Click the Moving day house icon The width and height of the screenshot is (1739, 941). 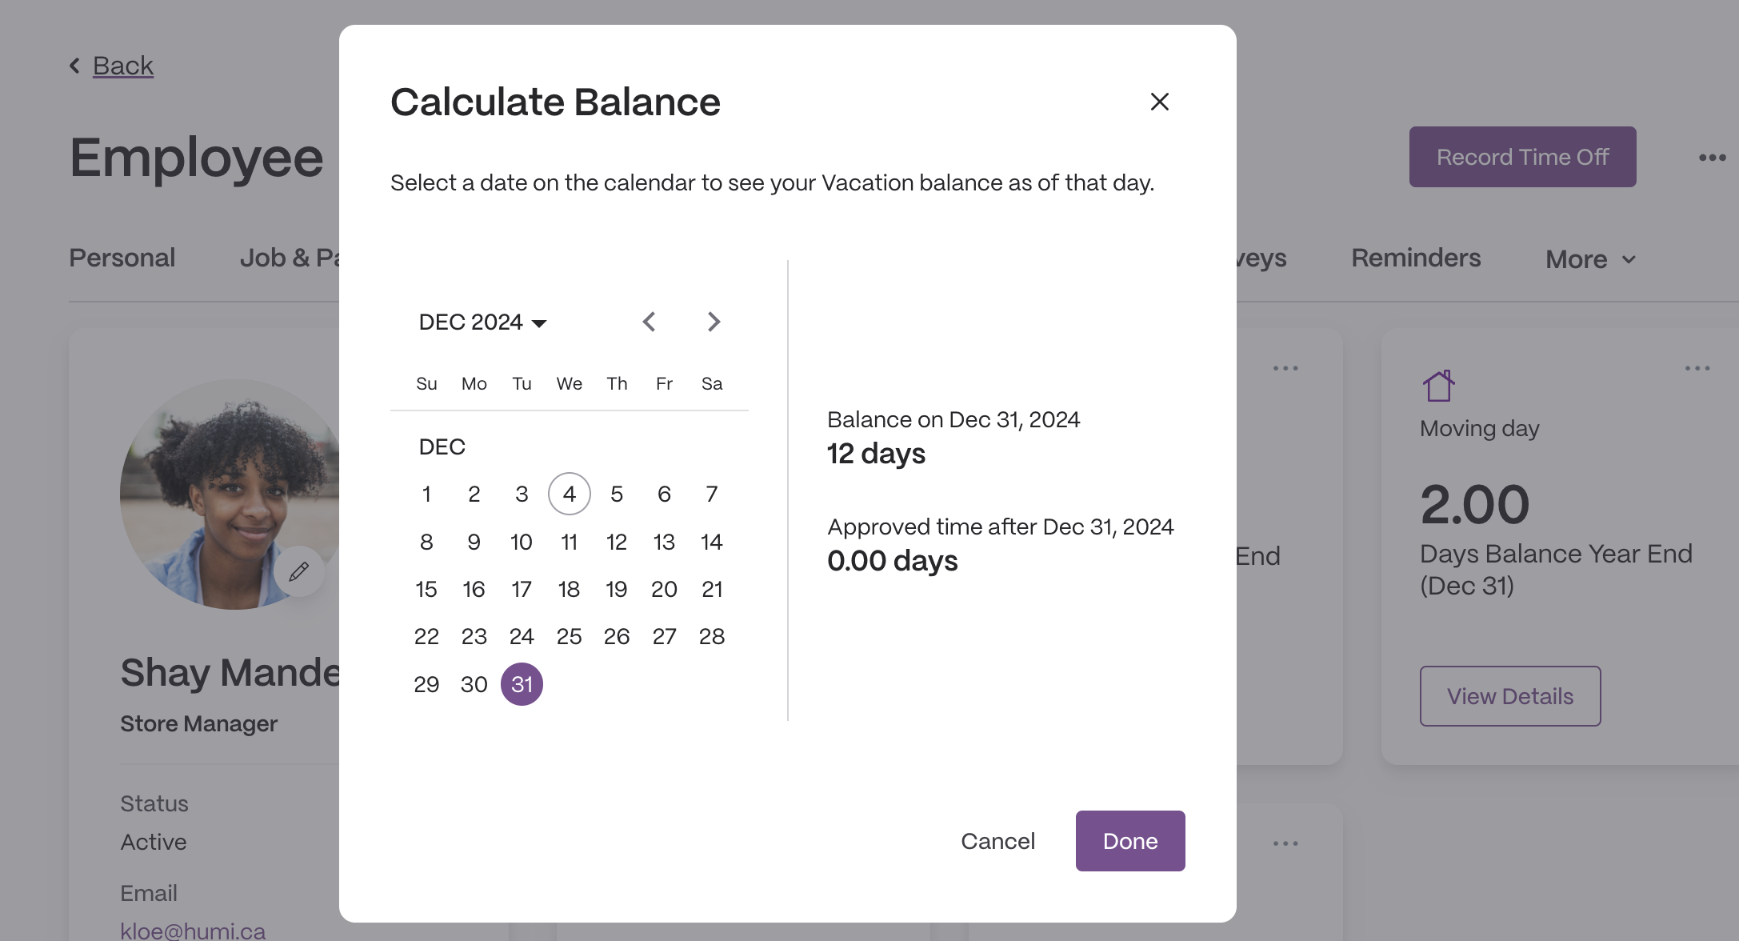(x=1438, y=386)
